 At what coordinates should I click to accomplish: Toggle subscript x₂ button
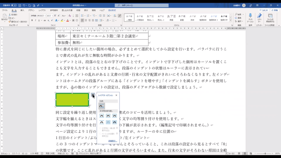click(48, 20)
